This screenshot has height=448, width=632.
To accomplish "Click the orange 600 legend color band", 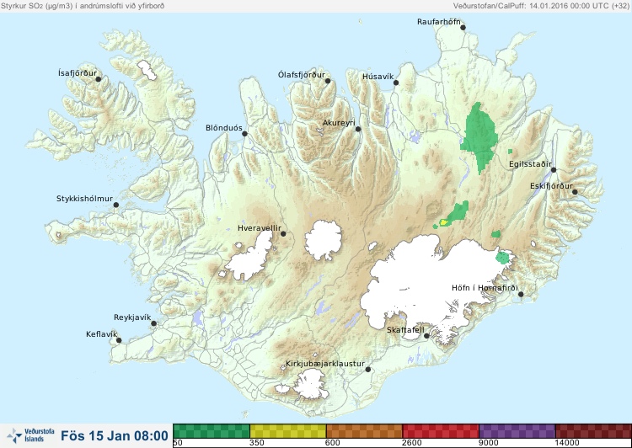I will click(x=364, y=430).
